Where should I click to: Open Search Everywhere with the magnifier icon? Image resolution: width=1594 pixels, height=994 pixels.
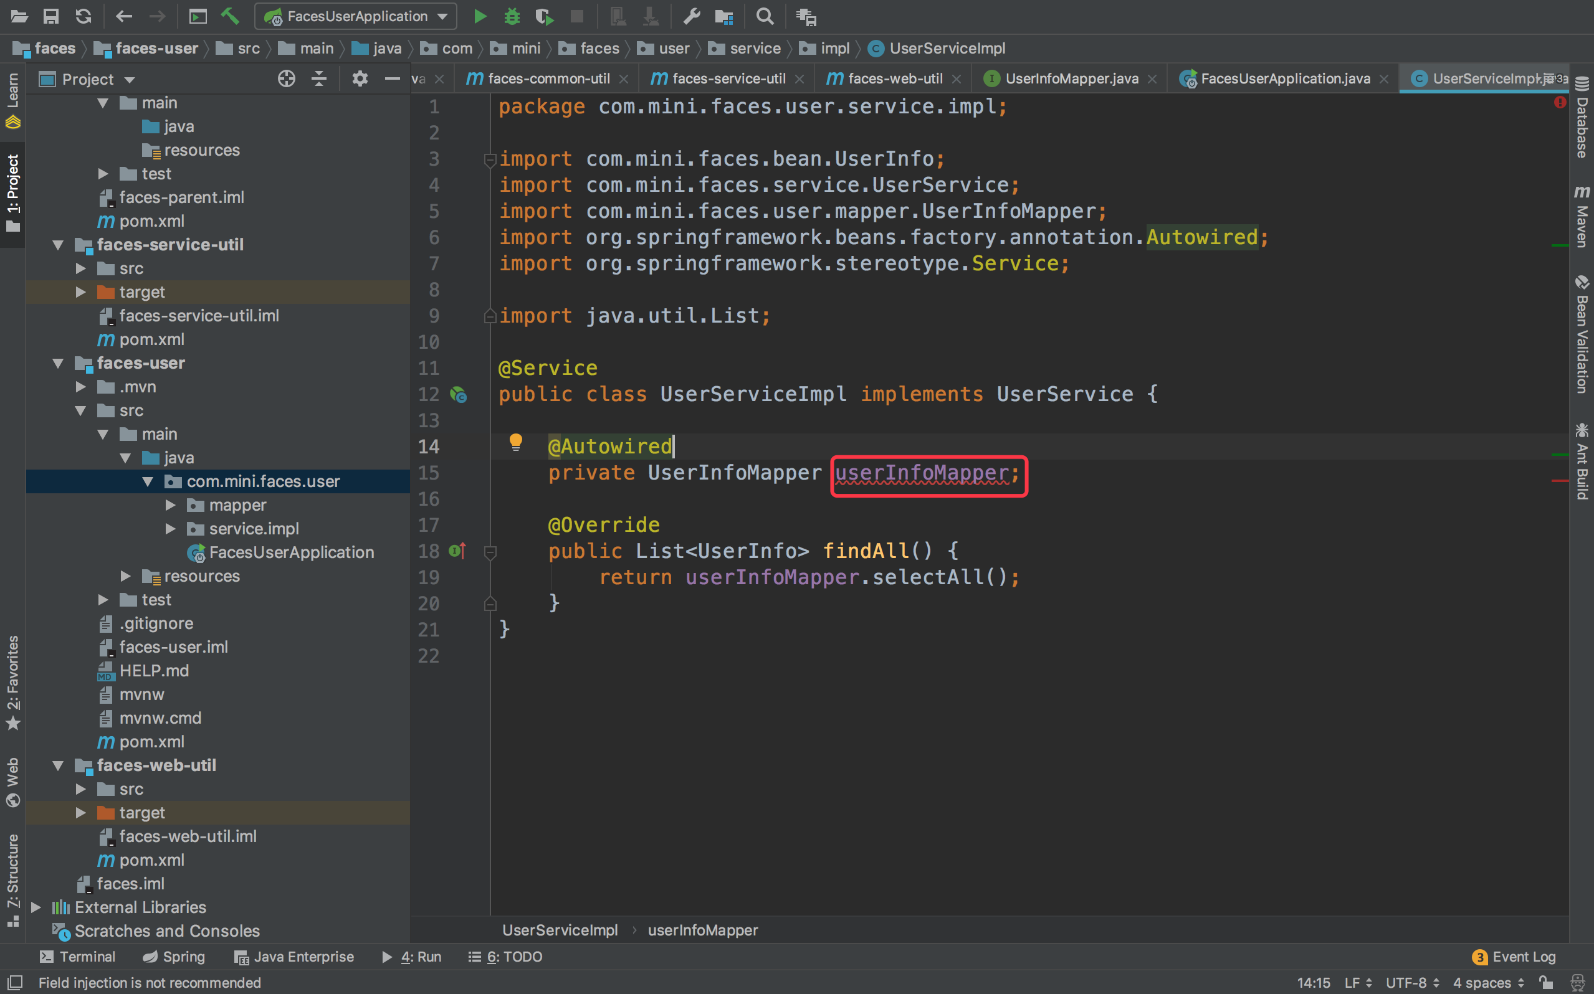coord(764,16)
